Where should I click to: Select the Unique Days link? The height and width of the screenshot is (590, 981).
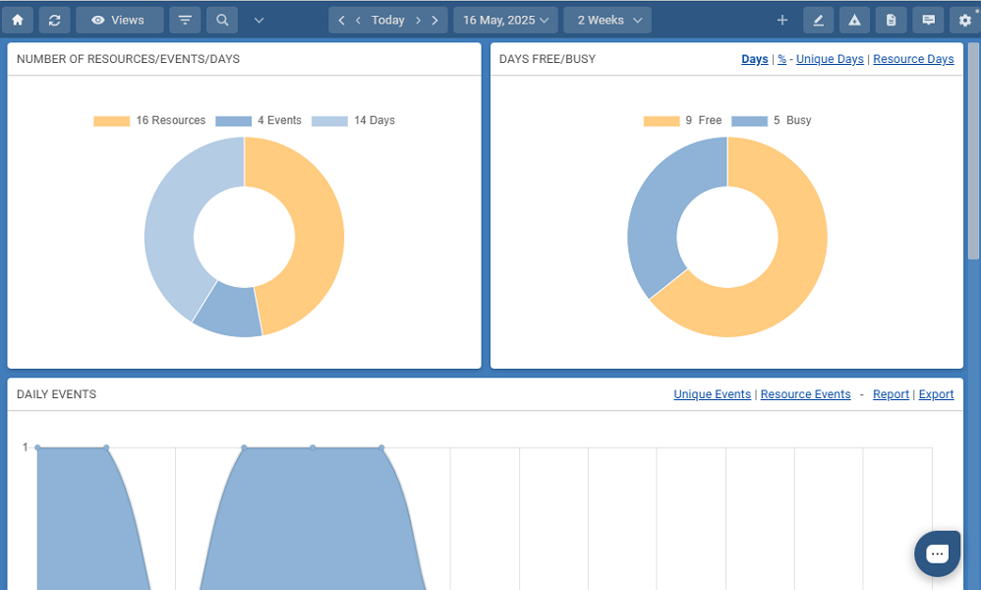tap(830, 59)
